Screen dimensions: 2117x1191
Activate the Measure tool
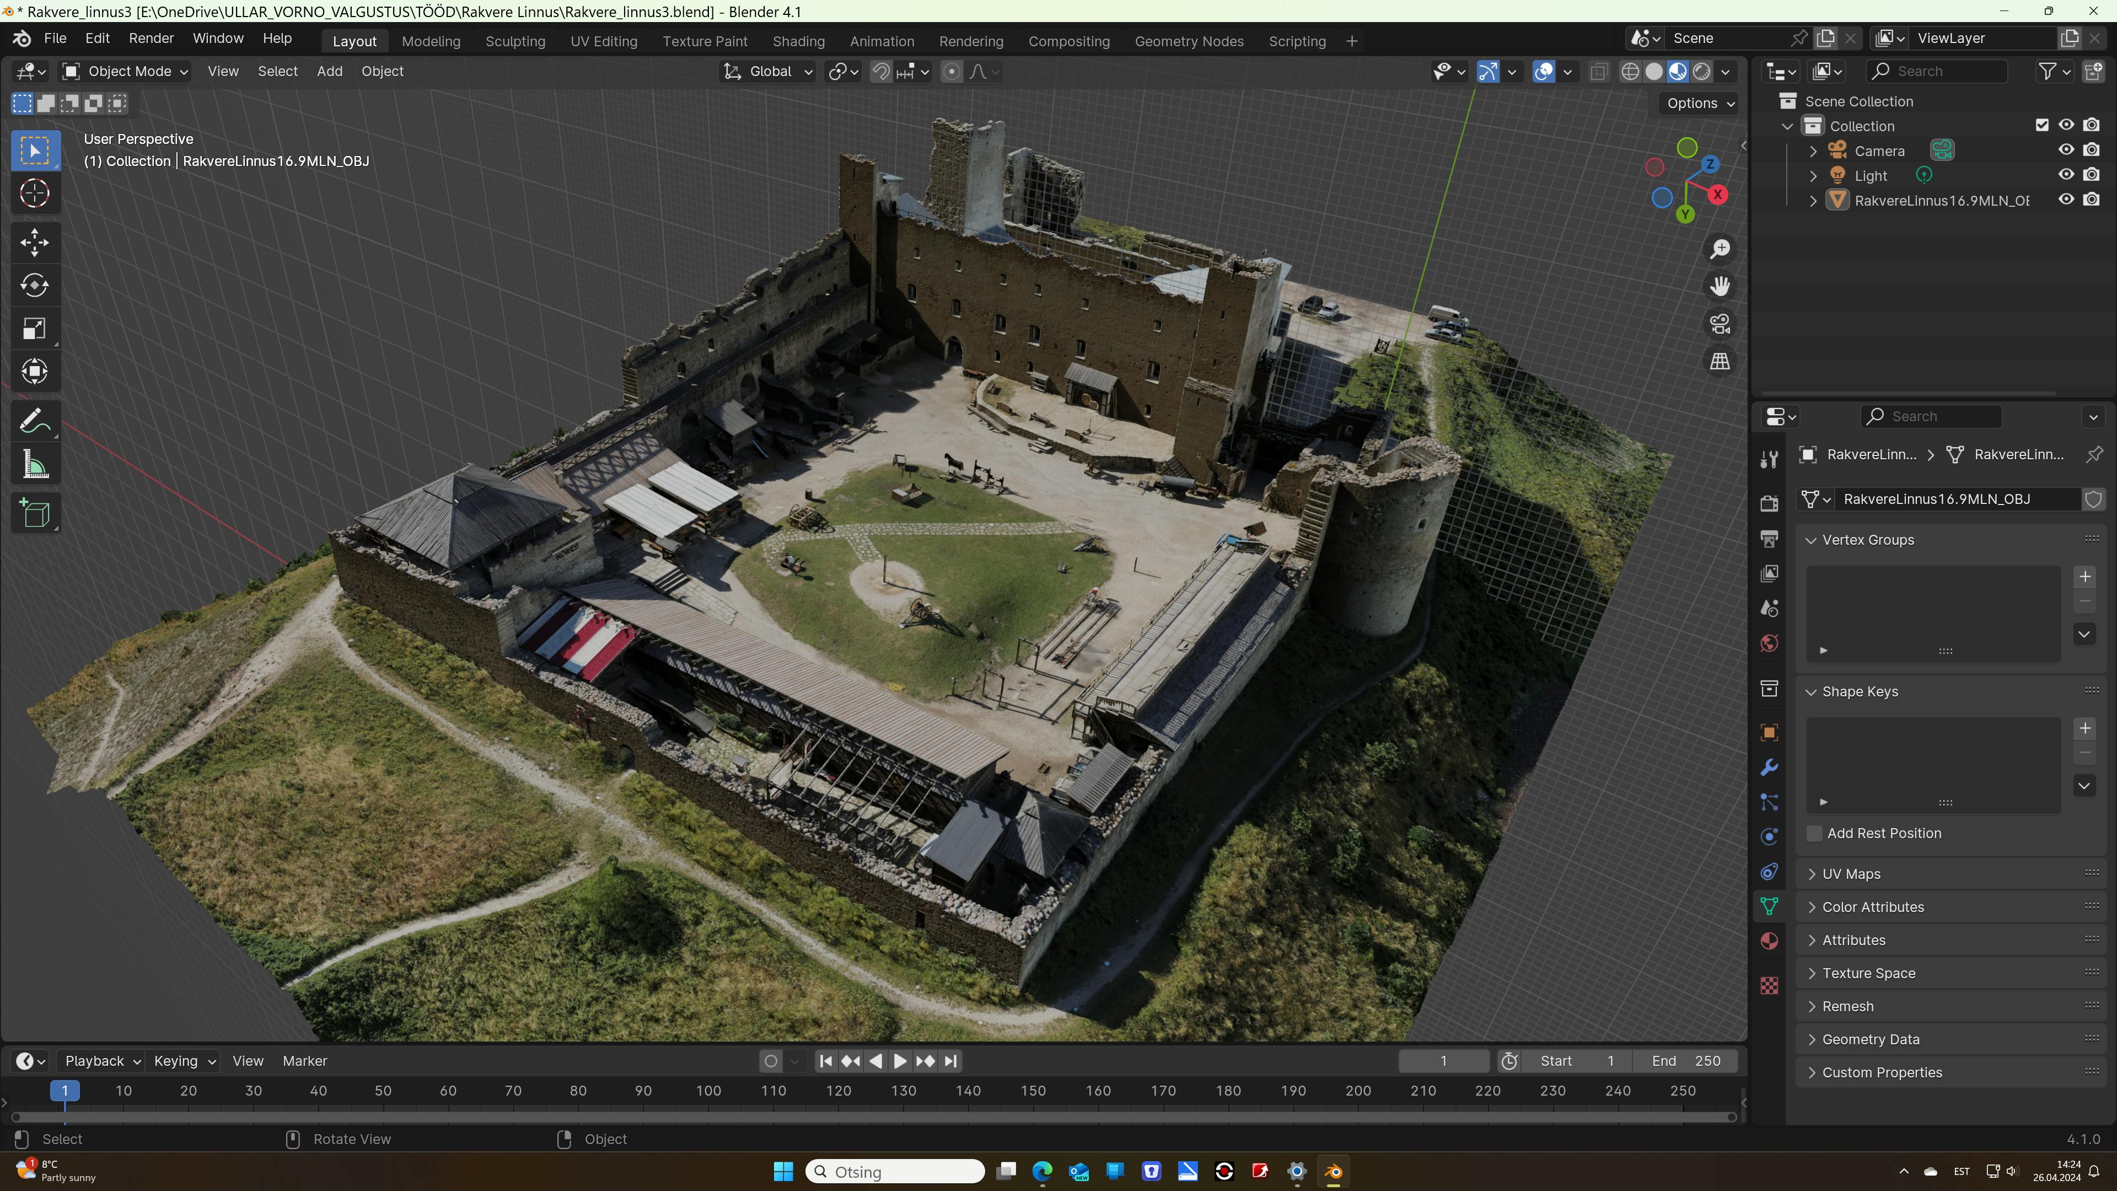(35, 465)
